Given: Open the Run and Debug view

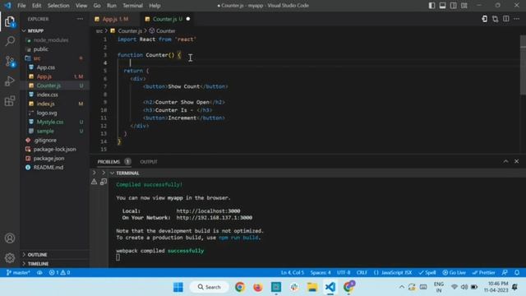Looking at the screenshot, I should point(10,81).
